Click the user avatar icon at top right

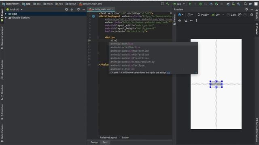tap(256, 4)
